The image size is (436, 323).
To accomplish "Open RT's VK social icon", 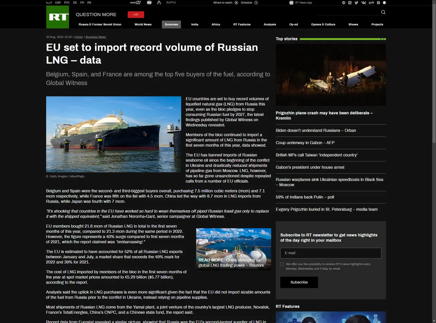I will (363, 3).
